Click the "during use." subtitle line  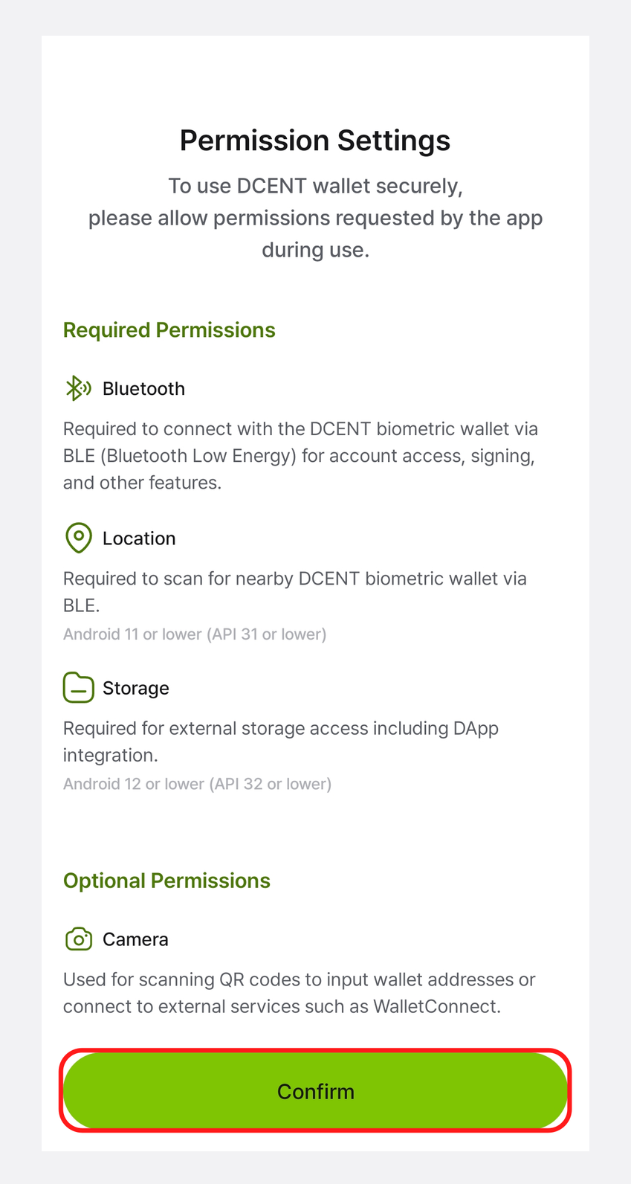pos(315,250)
